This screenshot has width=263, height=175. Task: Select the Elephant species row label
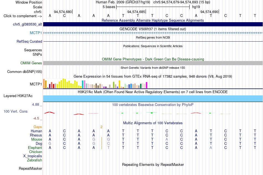click(x=35, y=148)
